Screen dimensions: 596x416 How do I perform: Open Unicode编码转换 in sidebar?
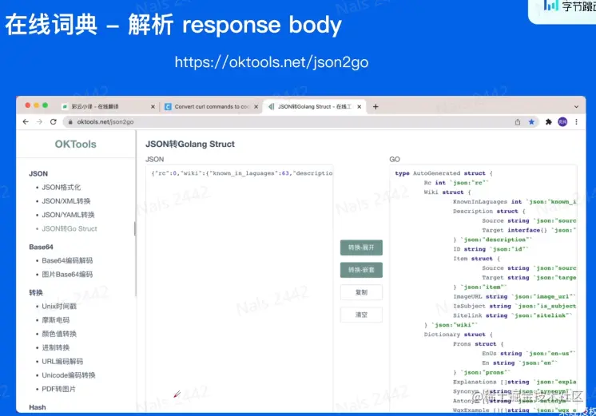[69, 375]
